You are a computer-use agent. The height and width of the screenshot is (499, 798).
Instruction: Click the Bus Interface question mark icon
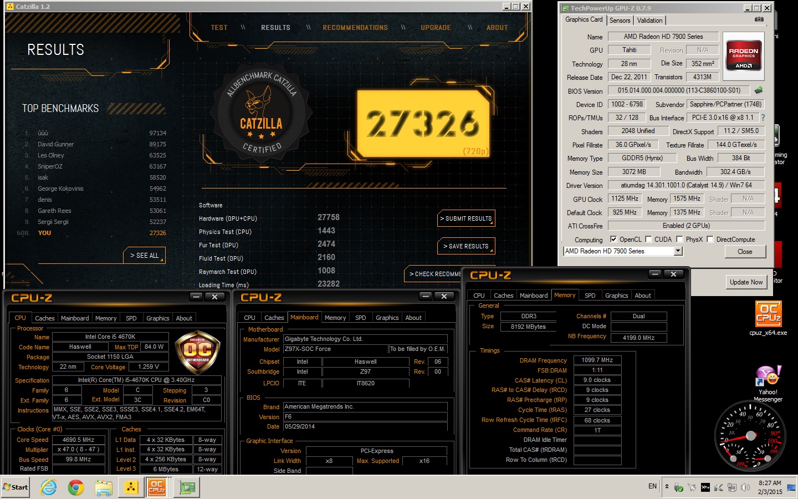click(x=763, y=118)
